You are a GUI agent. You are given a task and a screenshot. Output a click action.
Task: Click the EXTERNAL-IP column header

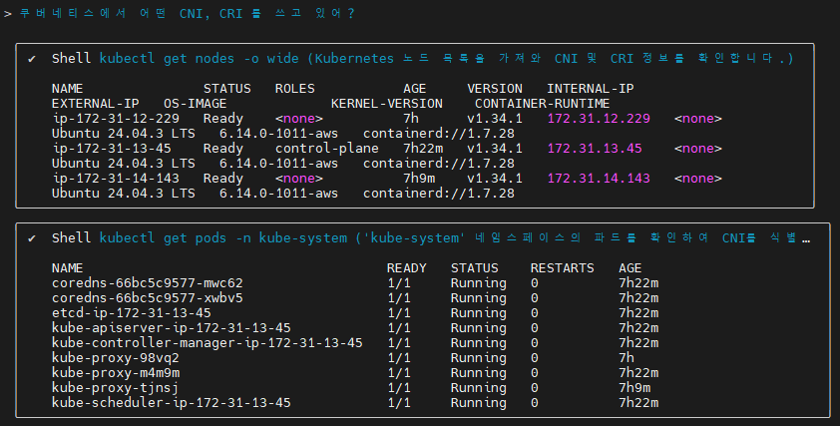96,104
